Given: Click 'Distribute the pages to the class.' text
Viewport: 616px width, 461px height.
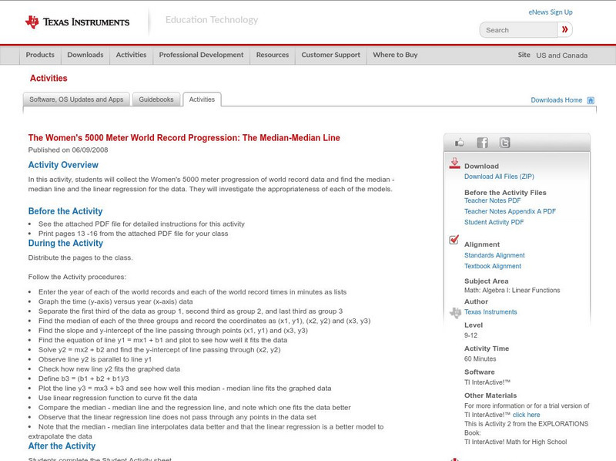Looking at the screenshot, I should pos(80,257).
